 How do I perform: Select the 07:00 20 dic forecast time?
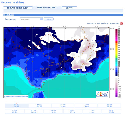(x=73, y=111)
